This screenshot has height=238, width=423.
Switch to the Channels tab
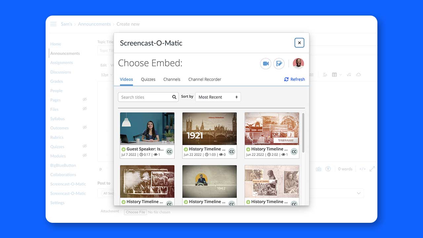[x=172, y=79]
